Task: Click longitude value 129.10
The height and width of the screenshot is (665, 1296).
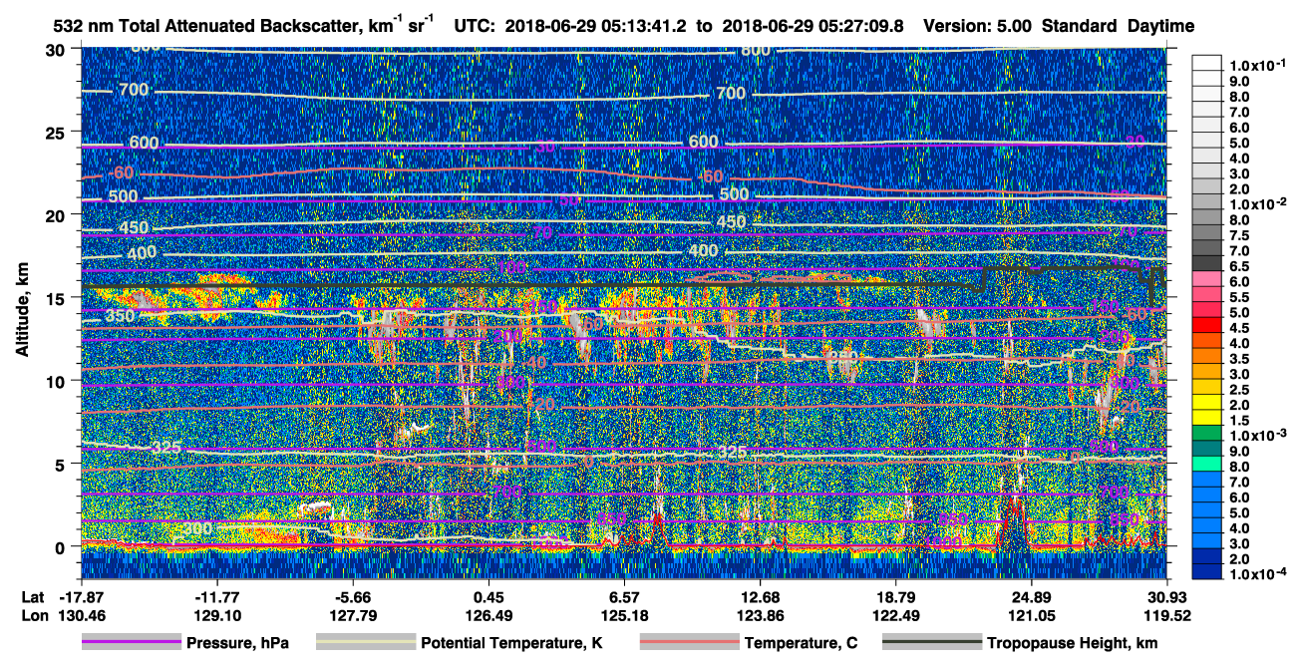Action: (x=217, y=614)
